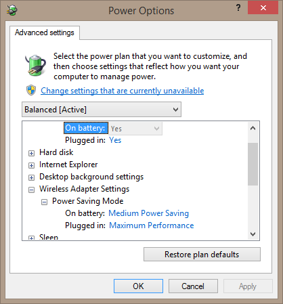Expand Desktop background settings node

31,177
